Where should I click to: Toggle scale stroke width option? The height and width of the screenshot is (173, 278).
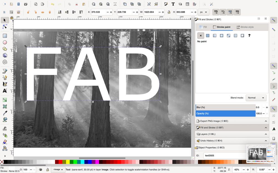coord(216,12)
